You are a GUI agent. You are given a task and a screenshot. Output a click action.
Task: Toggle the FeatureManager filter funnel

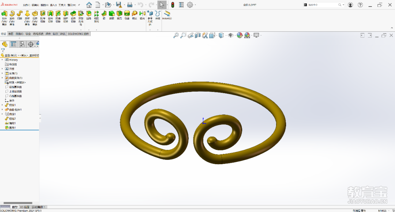coord(3,50)
